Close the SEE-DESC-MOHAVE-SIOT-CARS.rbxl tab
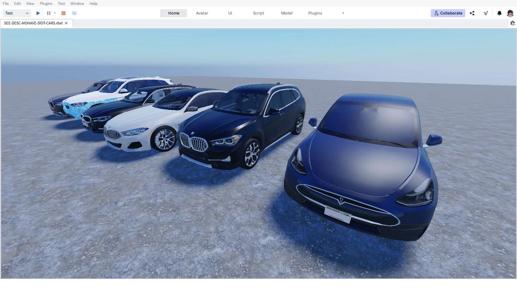Image resolution: width=517 pixels, height=290 pixels. (x=66, y=23)
